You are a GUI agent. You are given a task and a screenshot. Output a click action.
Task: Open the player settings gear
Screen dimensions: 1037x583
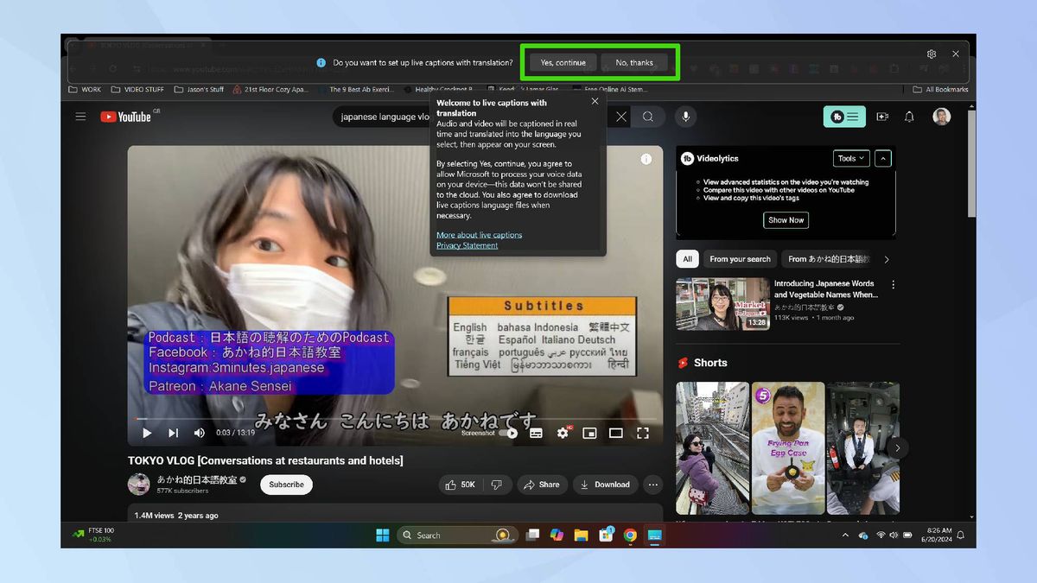563,433
